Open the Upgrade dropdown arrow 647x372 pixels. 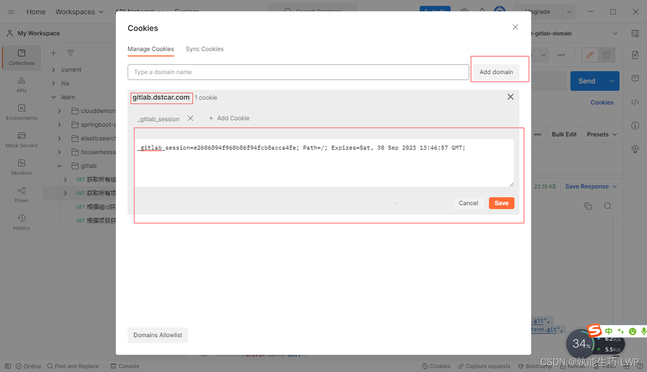[569, 12]
